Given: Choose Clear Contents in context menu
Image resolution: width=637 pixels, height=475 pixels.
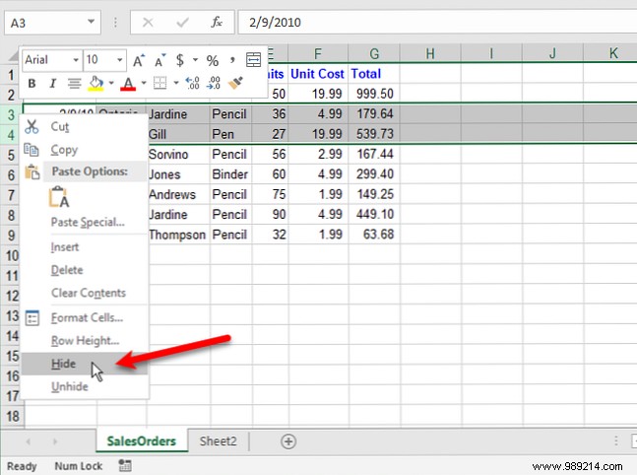Looking at the screenshot, I should coord(85,293).
